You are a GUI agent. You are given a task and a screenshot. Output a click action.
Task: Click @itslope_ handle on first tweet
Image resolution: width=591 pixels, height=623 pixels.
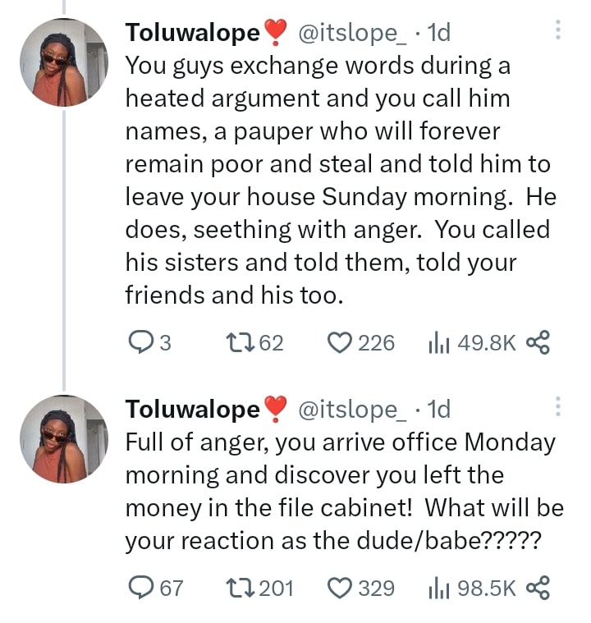click(351, 33)
